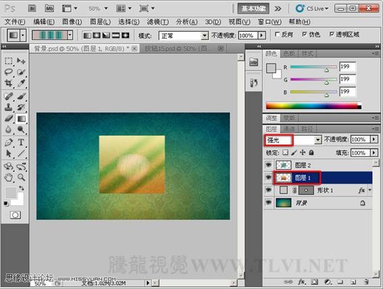Viewport: 383px width, 289px height.
Task: Open the 窗口(W) menu
Action: tap(270, 22)
